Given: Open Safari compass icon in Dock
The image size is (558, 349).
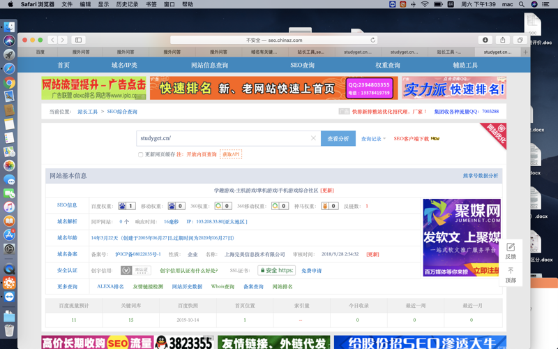Looking at the screenshot, I should [x=9, y=68].
